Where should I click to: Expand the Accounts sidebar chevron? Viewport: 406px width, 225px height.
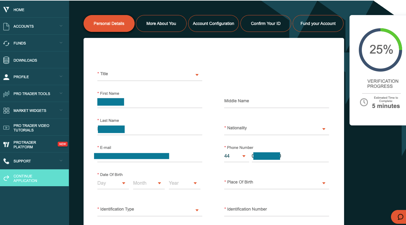point(61,26)
